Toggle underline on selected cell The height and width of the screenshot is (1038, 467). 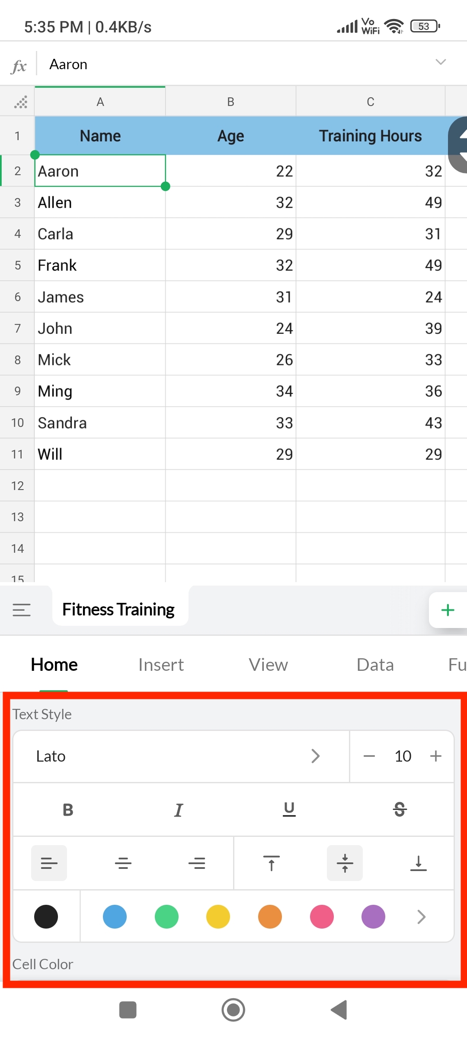289,810
